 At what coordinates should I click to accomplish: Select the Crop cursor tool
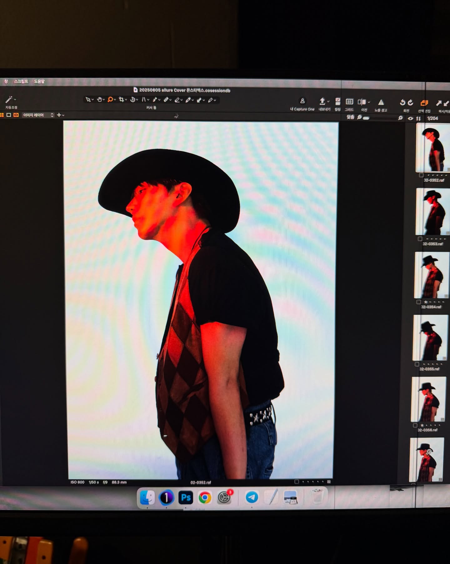[121, 100]
